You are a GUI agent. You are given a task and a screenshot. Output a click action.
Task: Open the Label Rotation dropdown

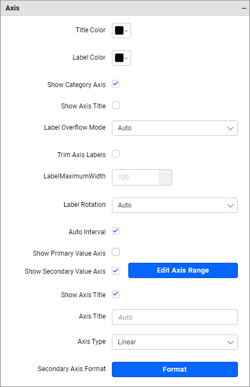coord(174,205)
